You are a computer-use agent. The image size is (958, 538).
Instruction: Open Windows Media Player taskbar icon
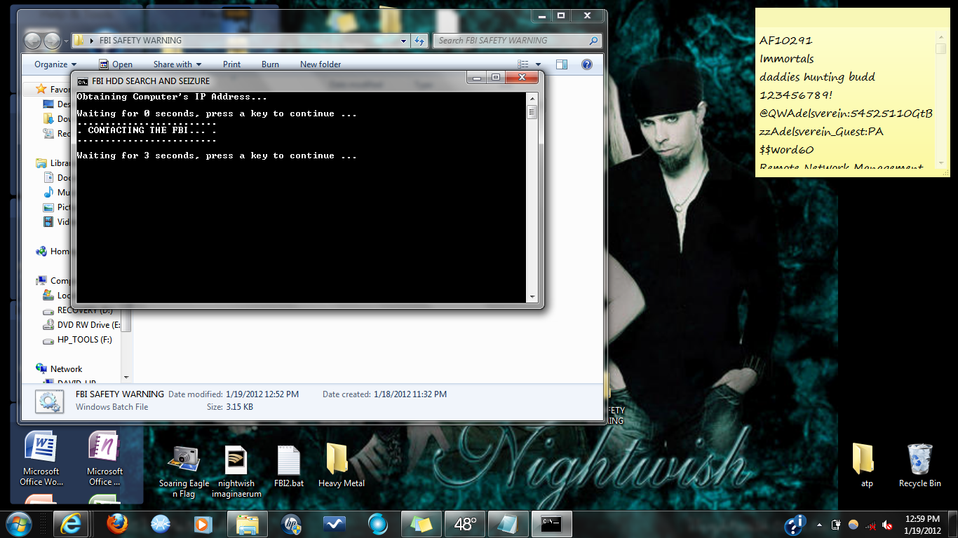pyautogui.click(x=203, y=524)
